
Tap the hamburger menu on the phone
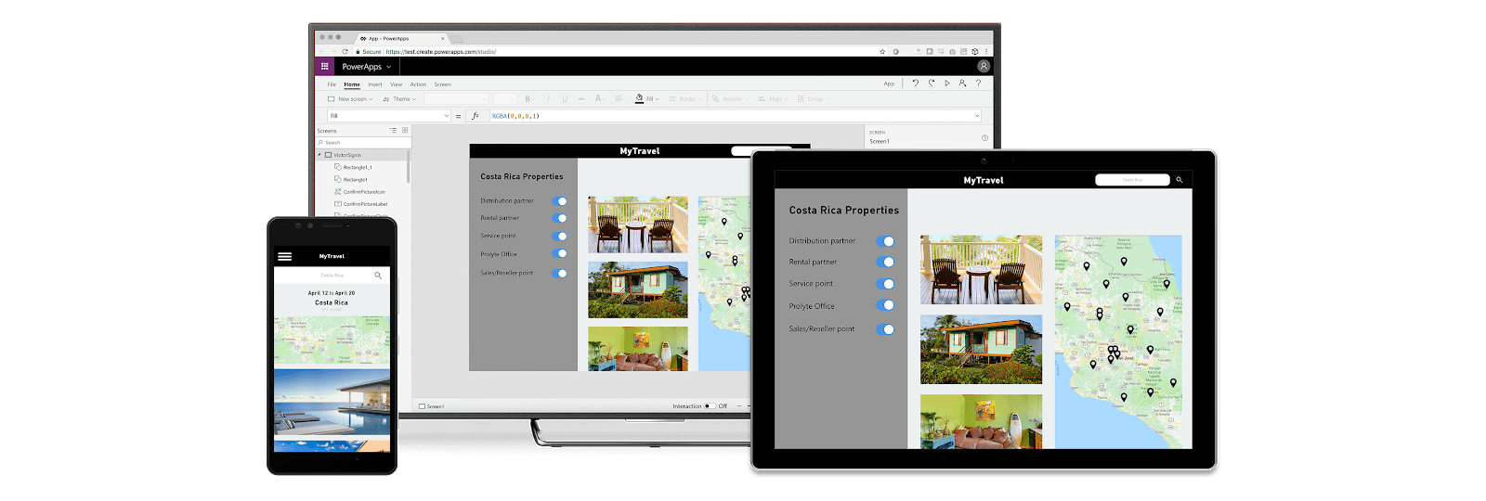click(285, 256)
